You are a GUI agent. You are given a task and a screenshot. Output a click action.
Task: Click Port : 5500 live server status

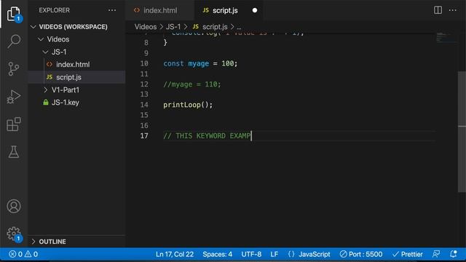[x=361, y=254]
